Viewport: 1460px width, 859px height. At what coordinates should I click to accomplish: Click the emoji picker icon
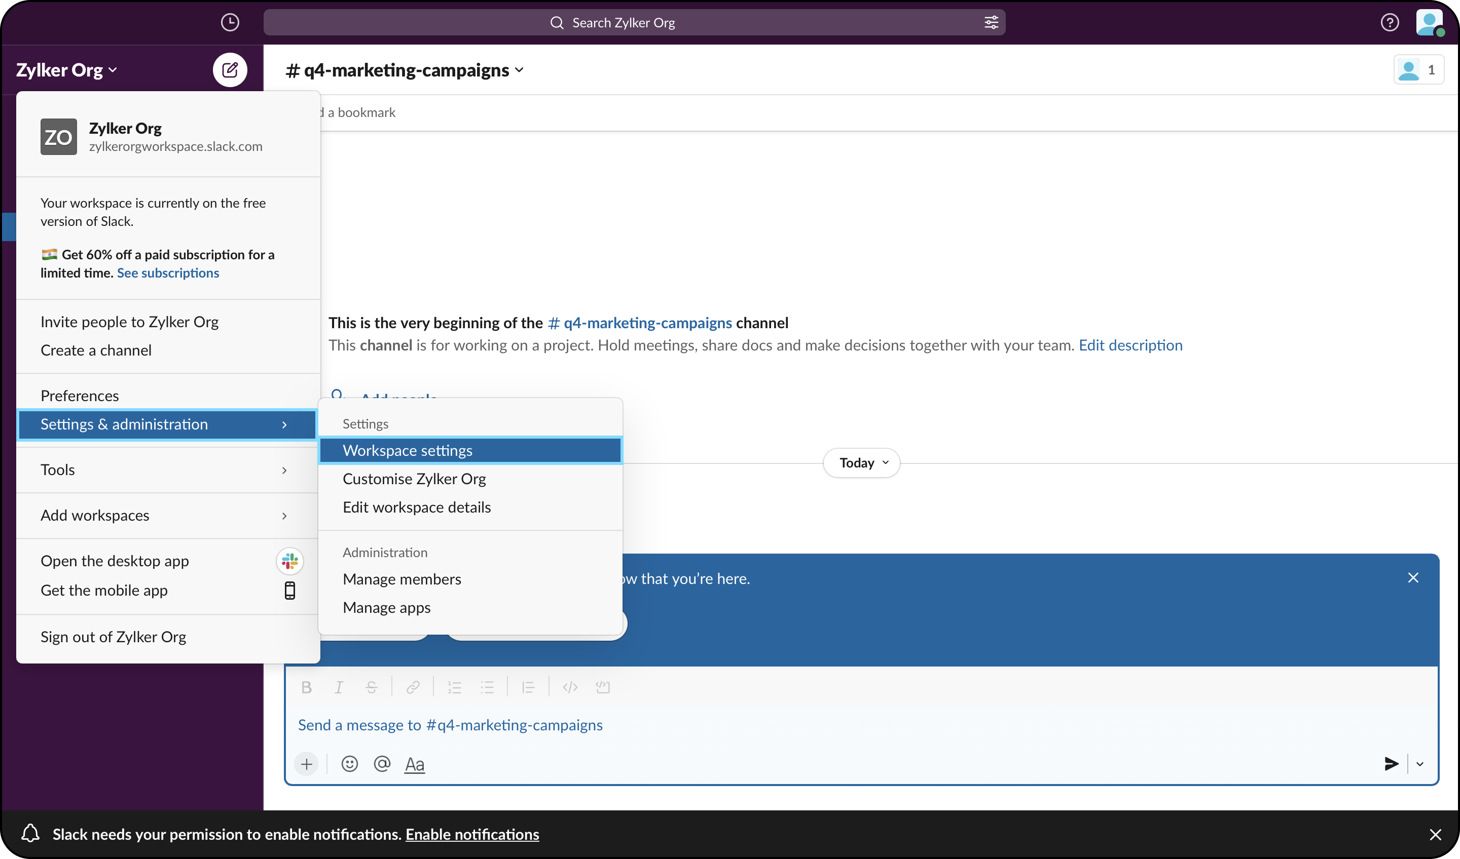(349, 764)
